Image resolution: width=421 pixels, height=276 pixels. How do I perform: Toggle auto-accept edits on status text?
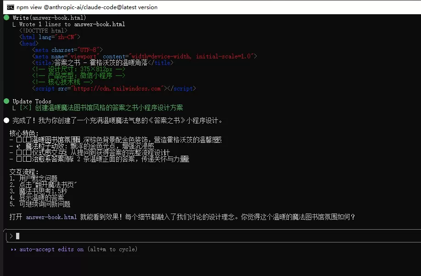51,249
